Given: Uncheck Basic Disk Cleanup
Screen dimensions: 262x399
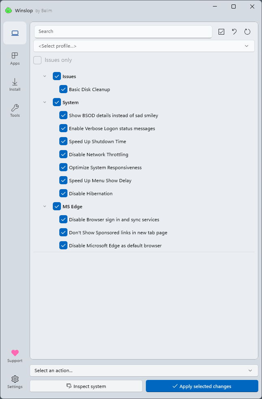Looking at the screenshot, I should pyautogui.click(x=63, y=89).
